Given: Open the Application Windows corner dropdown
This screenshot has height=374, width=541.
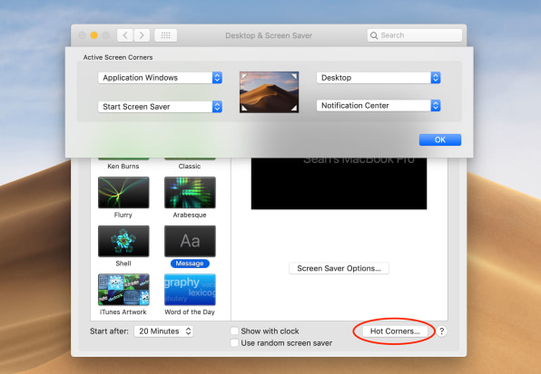Looking at the screenshot, I should 160,78.
